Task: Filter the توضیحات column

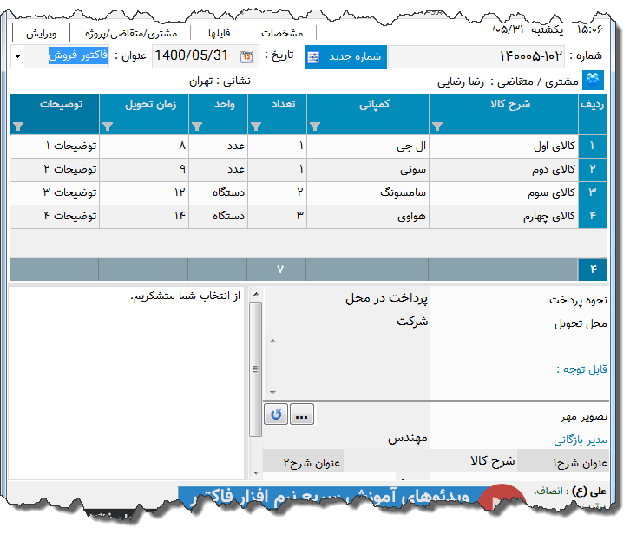Action: coord(18,127)
